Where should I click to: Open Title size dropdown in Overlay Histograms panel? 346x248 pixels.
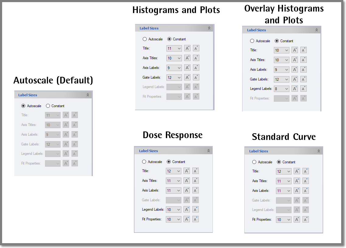tap(281, 50)
